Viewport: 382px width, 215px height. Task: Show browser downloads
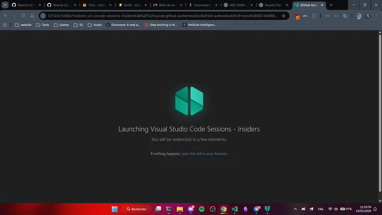pos(358,16)
